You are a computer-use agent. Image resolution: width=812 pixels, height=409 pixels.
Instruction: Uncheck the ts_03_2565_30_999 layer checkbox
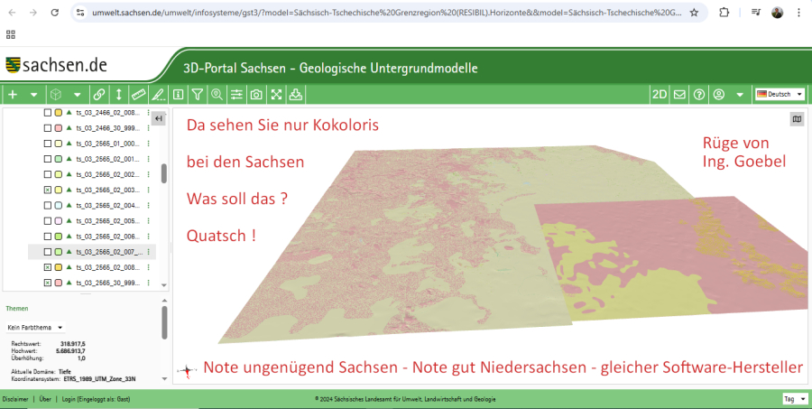pos(48,284)
